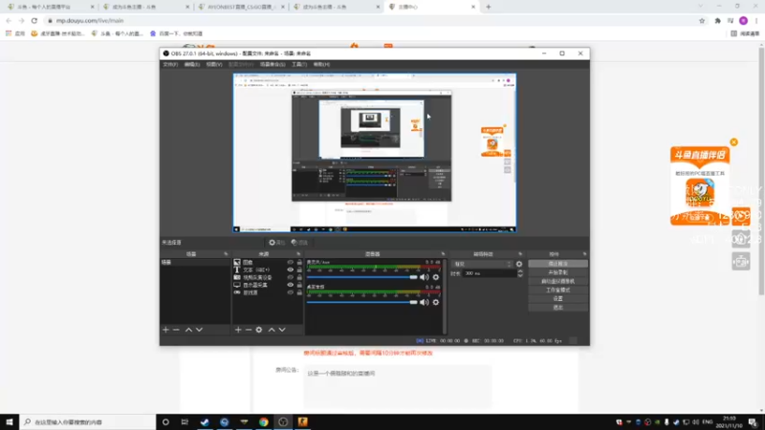Image resolution: width=765 pixels, height=430 pixels.
Task: Toggle visibility eye of the 视频采集设备 source
Action: (291, 277)
